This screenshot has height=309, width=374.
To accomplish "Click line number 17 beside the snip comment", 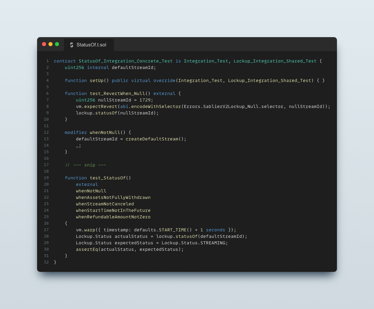I will tap(46, 165).
